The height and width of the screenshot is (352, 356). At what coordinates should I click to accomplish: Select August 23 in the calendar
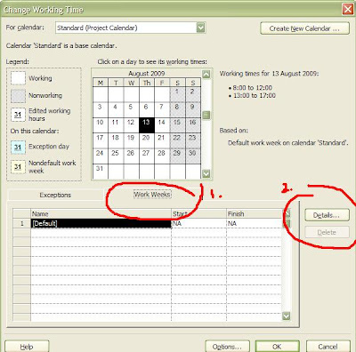click(x=193, y=140)
